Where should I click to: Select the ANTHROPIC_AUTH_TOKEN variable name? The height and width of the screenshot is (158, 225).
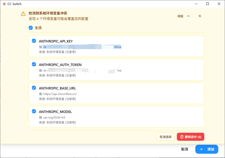coord(60,65)
